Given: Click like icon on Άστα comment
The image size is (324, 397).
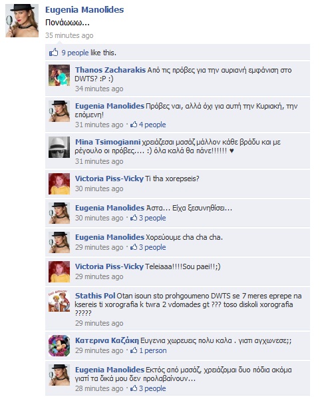Looking at the screenshot, I should 134,218.
